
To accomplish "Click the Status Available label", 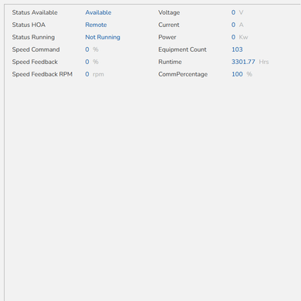I will click(35, 12).
